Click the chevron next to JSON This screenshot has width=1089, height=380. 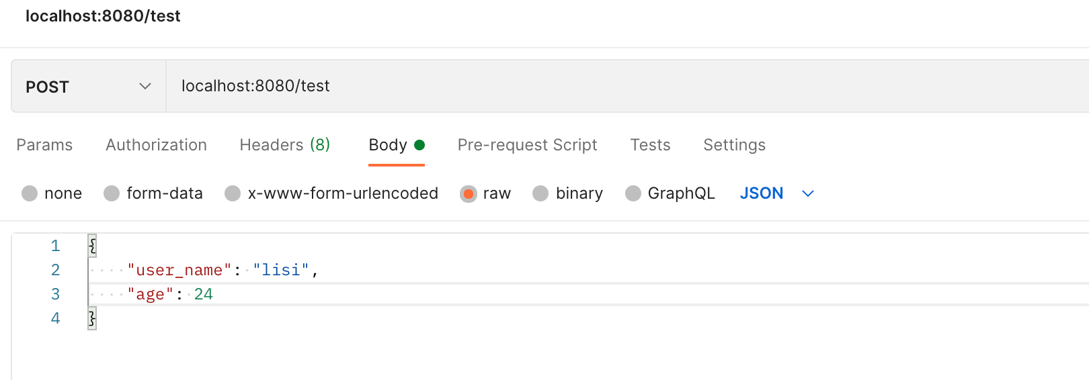pyautogui.click(x=808, y=193)
